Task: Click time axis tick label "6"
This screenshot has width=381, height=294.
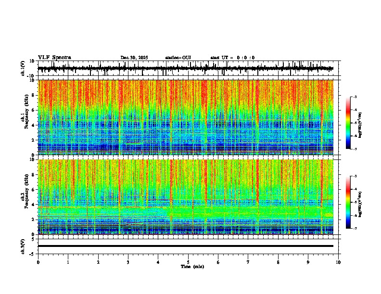Action: [x=218, y=262]
